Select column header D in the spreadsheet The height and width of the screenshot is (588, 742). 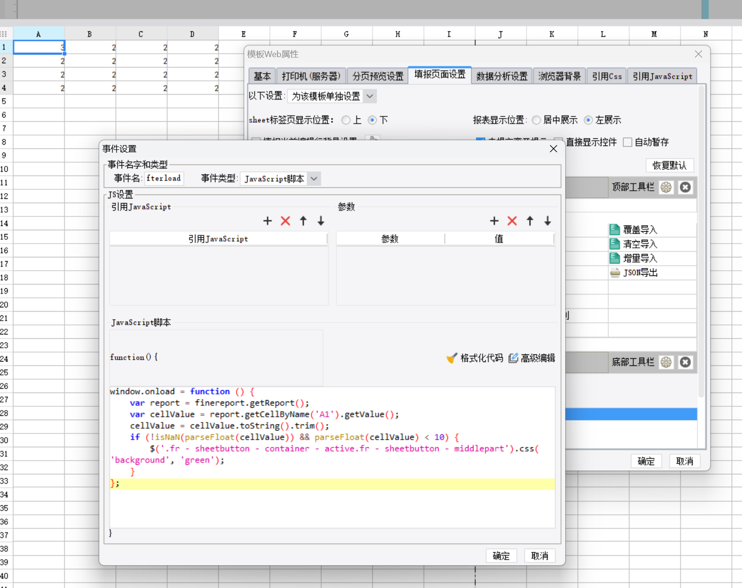pos(193,34)
